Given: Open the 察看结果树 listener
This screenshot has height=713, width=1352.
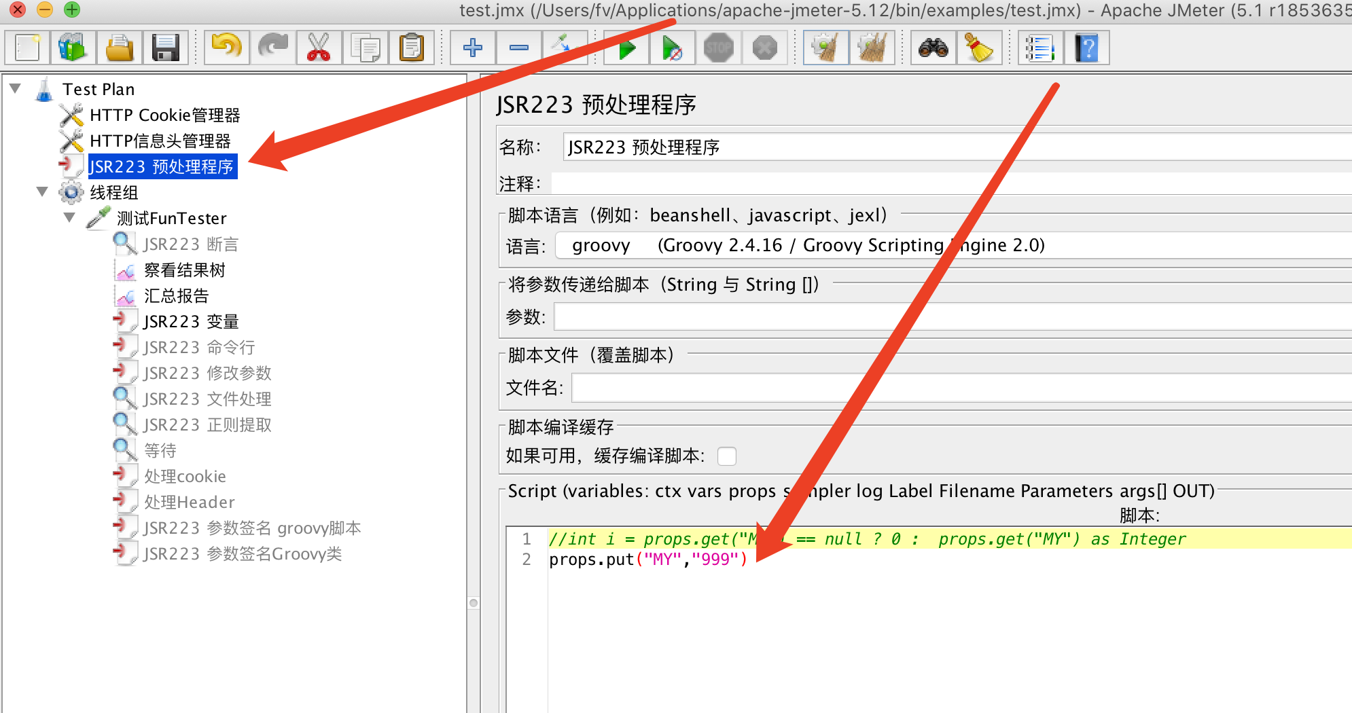Looking at the screenshot, I should (x=185, y=270).
